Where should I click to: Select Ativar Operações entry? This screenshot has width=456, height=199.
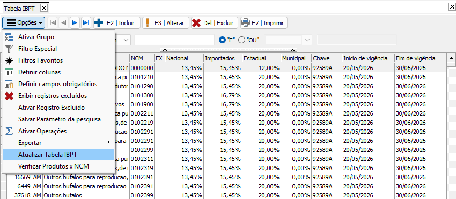point(58,131)
